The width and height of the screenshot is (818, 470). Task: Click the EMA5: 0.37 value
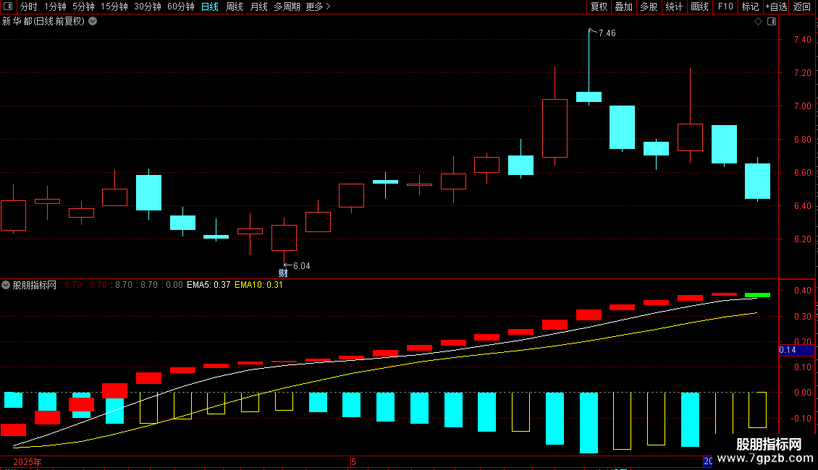point(208,285)
